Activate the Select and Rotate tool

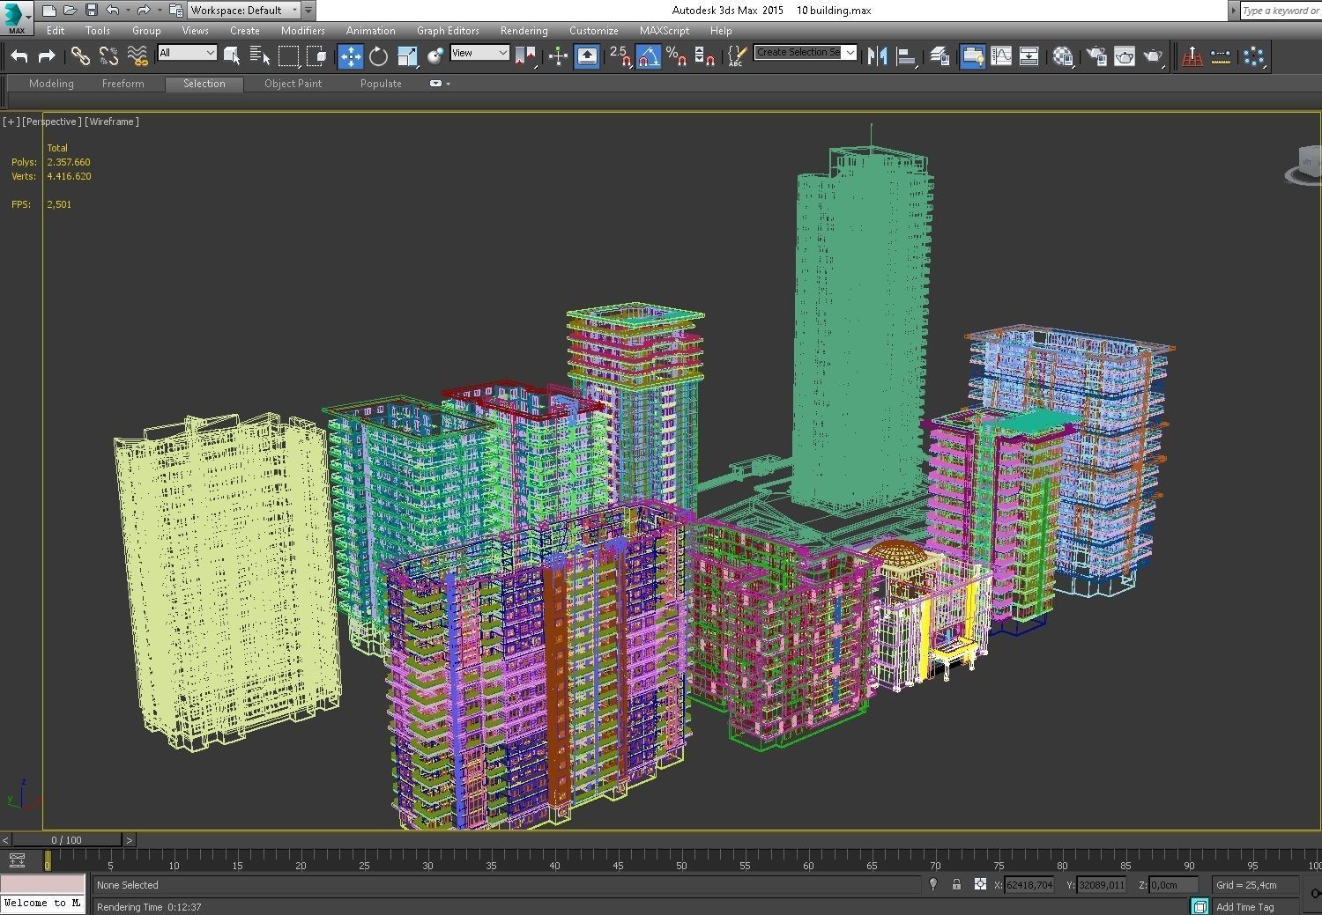(x=378, y=56)
